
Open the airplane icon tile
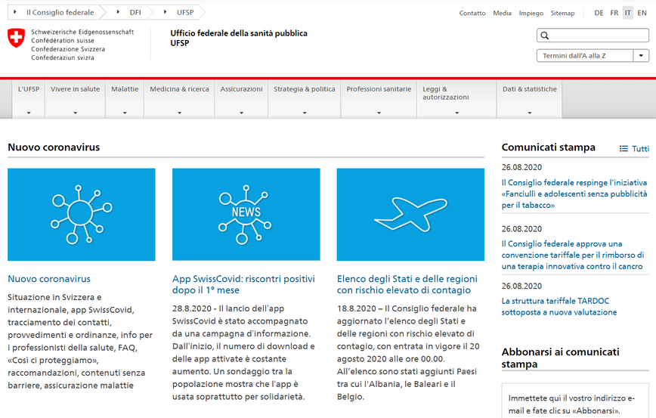pyautogui.click(x=410, y=214)
